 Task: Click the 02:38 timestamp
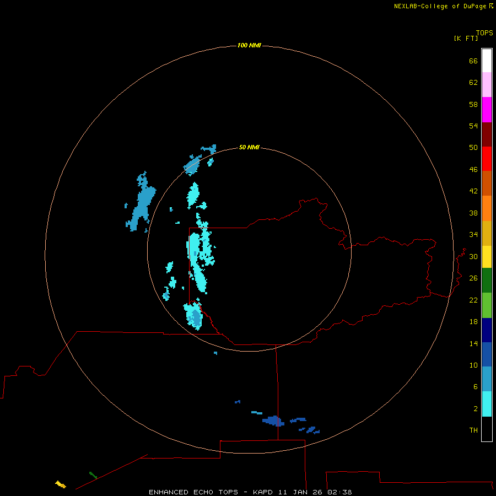tap(339, 492)
